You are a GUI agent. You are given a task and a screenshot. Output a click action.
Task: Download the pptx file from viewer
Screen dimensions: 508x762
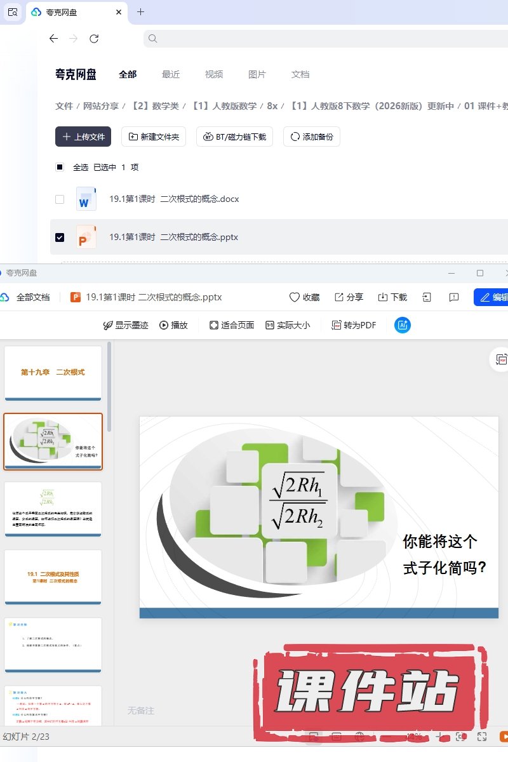pos(392,297)
